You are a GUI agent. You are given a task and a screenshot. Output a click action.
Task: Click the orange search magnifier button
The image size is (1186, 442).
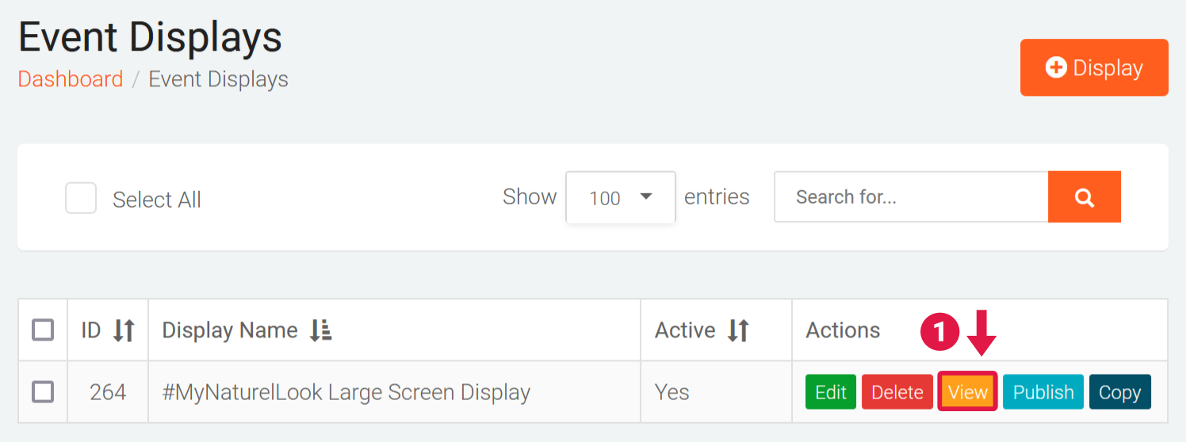click(x=1084, y=197)
